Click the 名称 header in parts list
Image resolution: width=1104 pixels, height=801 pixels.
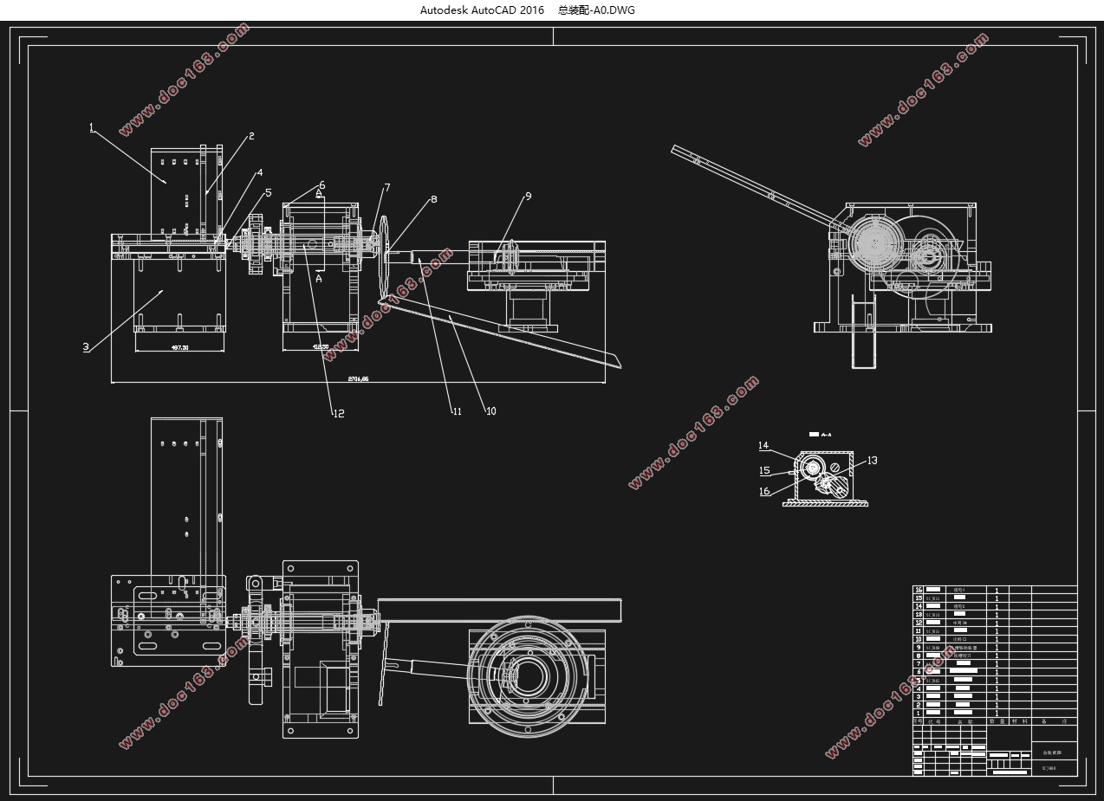pos(964,721)
